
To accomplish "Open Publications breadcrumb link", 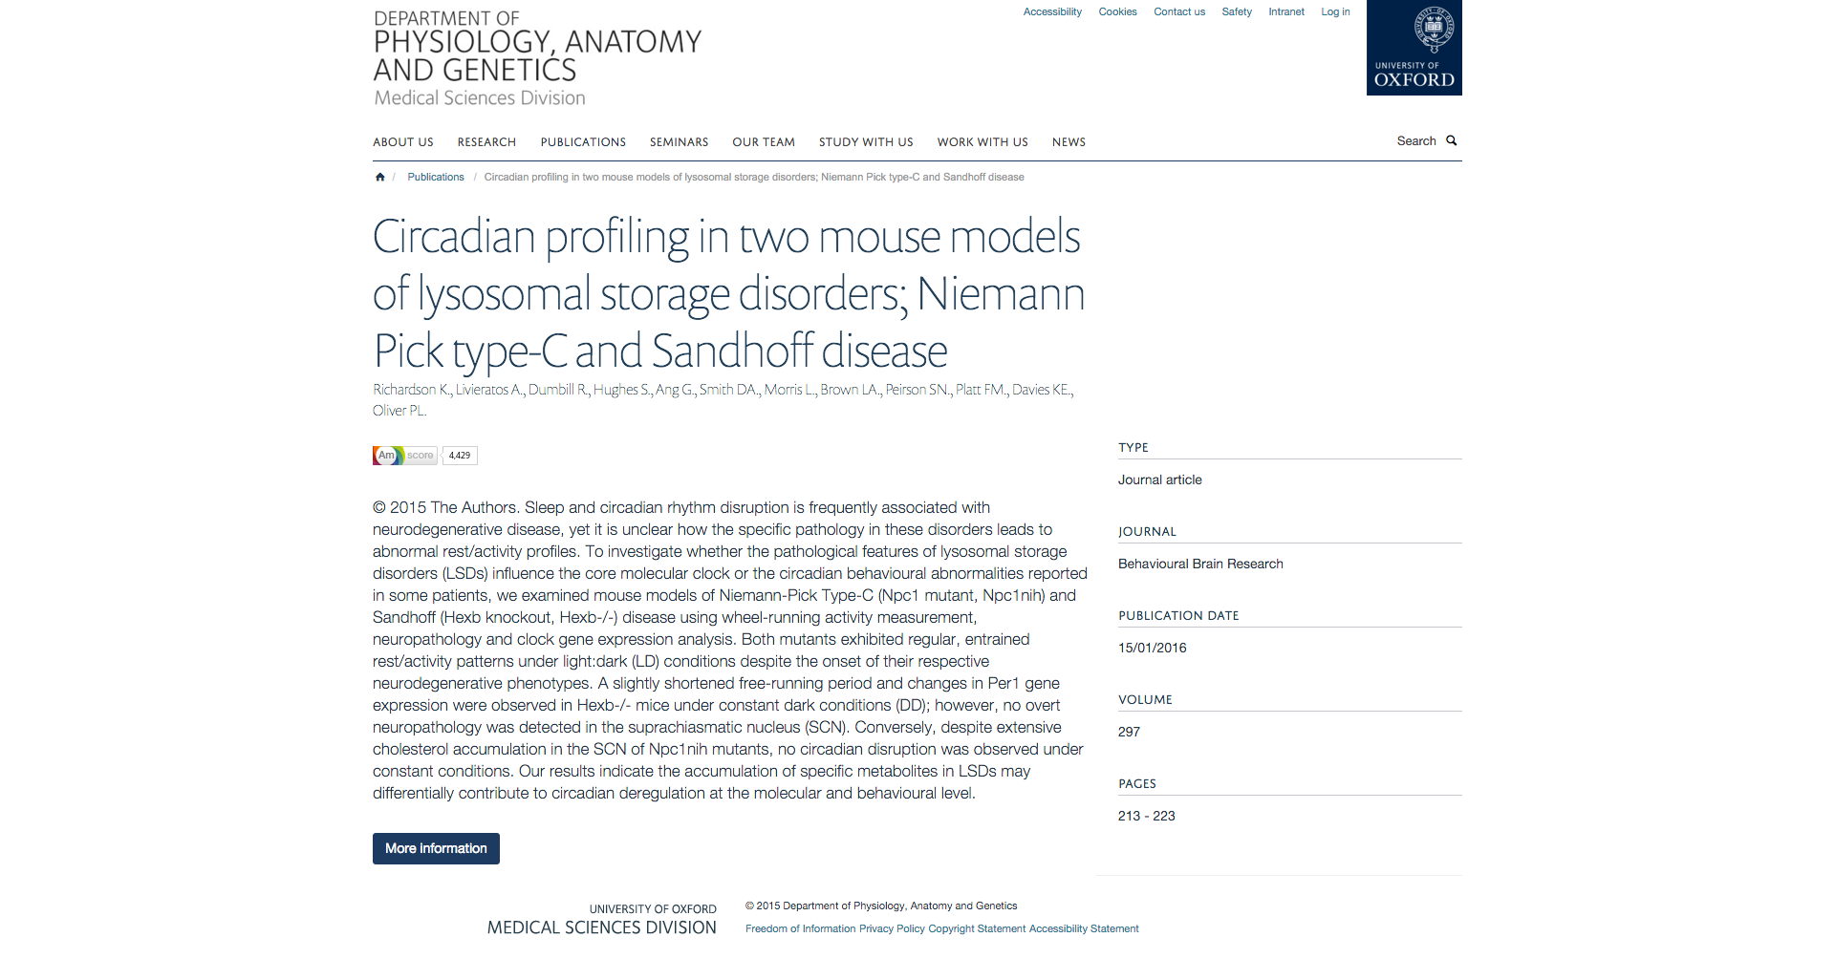I will click(x=436, y=177).
